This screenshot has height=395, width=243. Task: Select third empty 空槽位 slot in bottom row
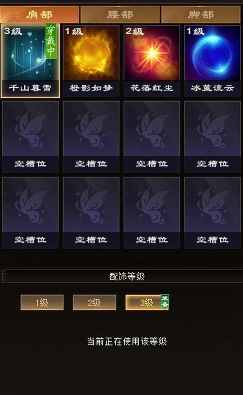coord(152,213)
